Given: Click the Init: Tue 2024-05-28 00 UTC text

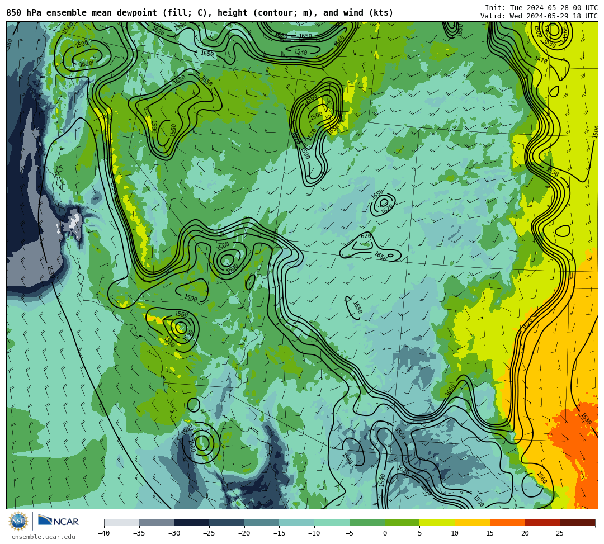Looking at the screenshot, I should [x=541, y=8].
